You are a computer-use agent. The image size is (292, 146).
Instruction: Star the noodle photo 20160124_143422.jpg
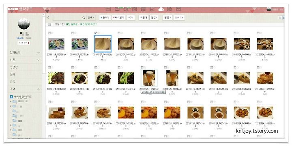[52, 67]
